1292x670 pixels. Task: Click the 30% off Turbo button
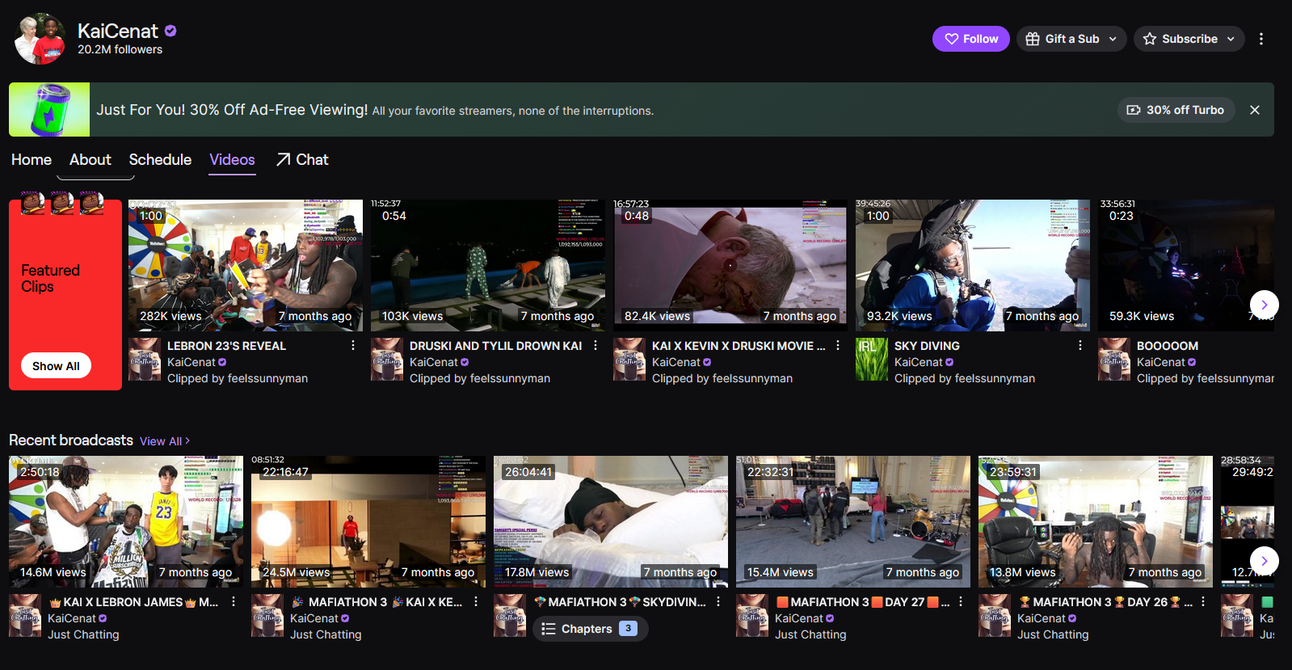tap(1176, 110)
